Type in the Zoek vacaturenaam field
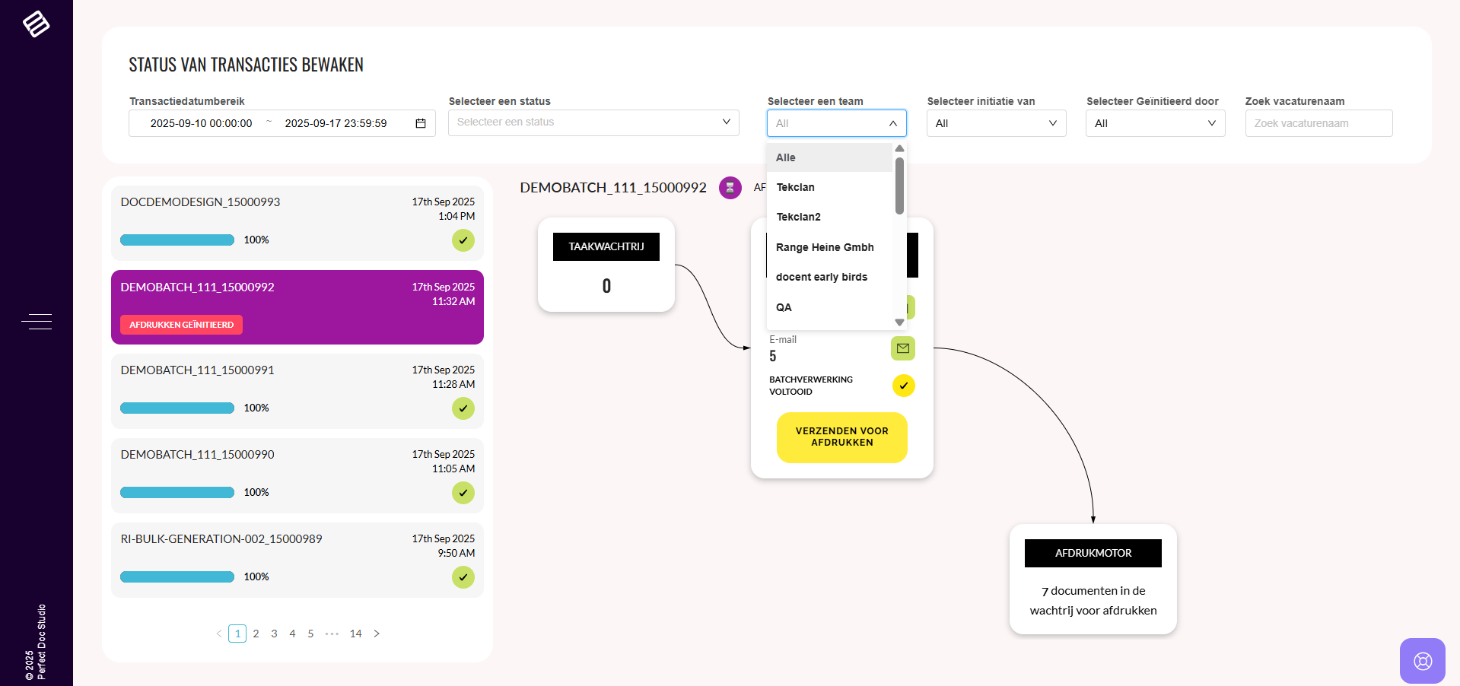Image resolution: width=1460 pixels, height=686 pixels. tap(1318, 123)
